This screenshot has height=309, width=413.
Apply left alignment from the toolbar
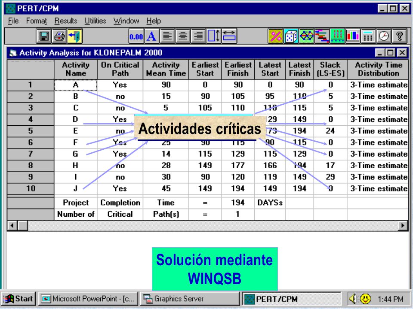click(x=167, y=36)
